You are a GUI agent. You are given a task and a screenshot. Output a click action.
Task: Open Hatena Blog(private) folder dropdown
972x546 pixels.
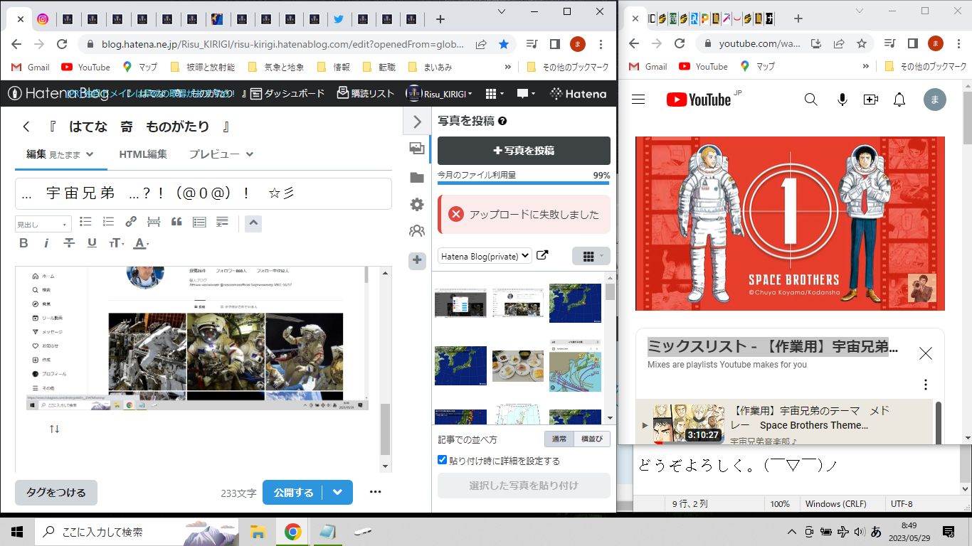(485, 256)
